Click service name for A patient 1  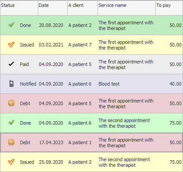coord(126,142)
